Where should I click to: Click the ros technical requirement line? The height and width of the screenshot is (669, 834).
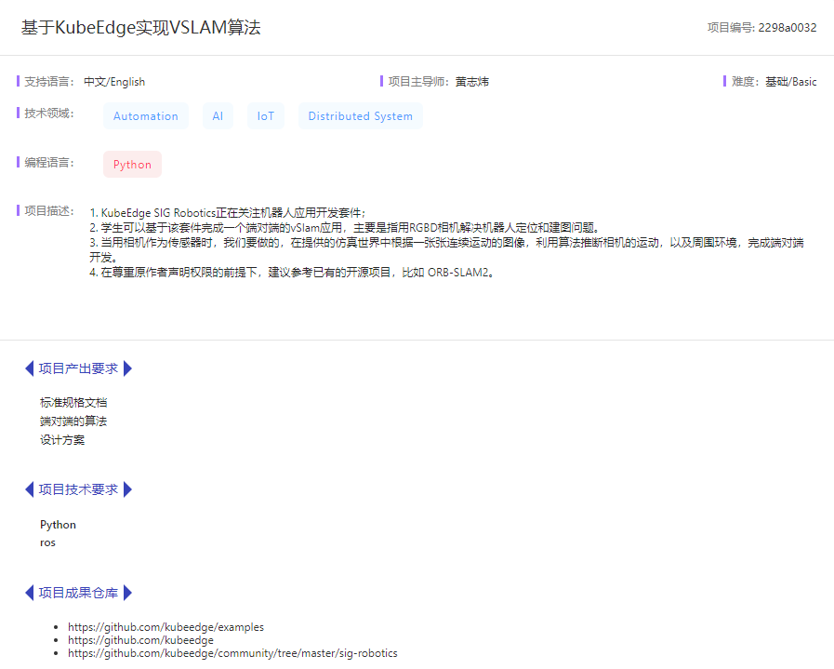47,542
